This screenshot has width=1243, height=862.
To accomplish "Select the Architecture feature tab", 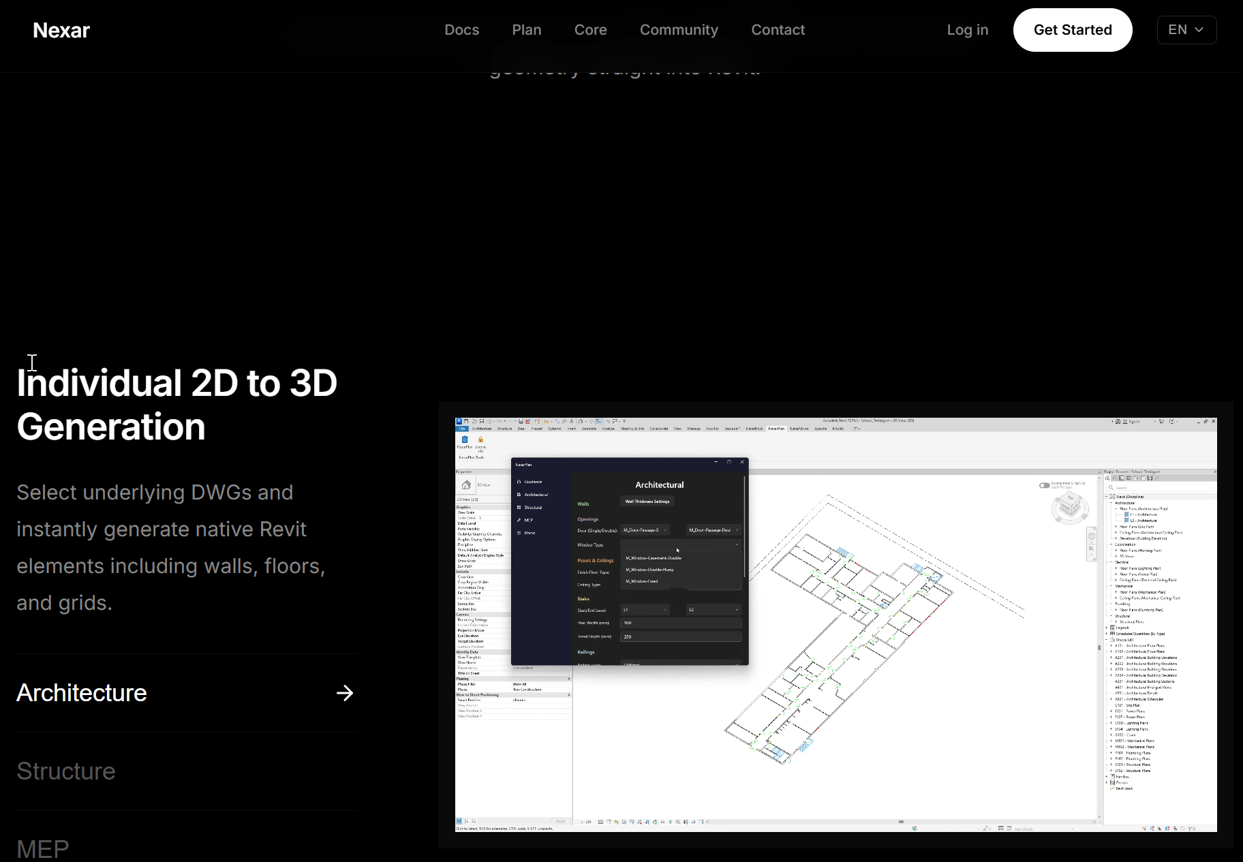I will click(186, 693).
